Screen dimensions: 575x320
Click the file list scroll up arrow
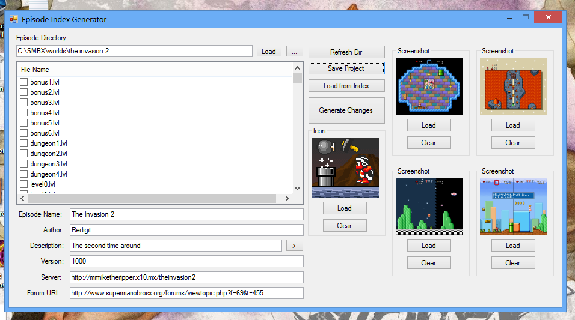pyautogui.click(x=297, y=68)
